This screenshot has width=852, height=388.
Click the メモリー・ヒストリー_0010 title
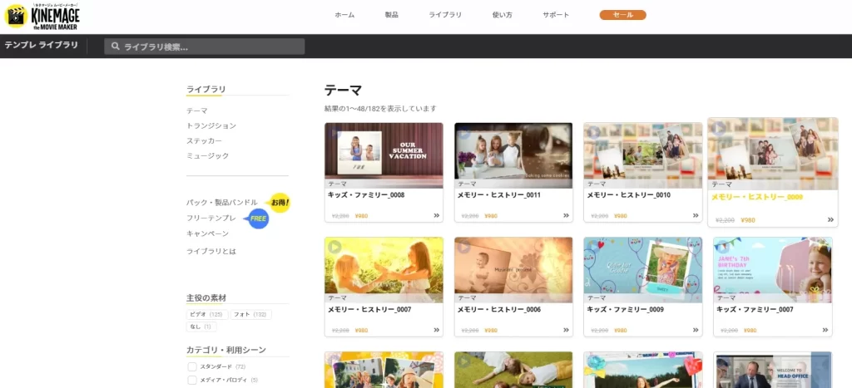click(x=629, y=194)
